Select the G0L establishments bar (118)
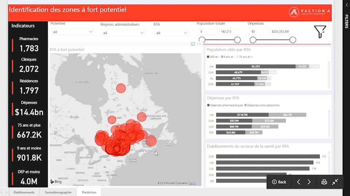Screen dimensions: 350x196 [x=263, y=169]
